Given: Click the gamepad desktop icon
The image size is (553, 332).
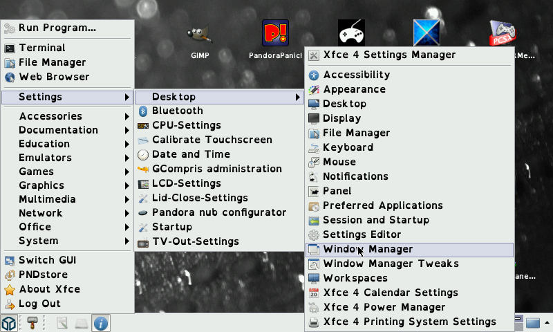Looking at the screenshot, I should pos(351,33).
